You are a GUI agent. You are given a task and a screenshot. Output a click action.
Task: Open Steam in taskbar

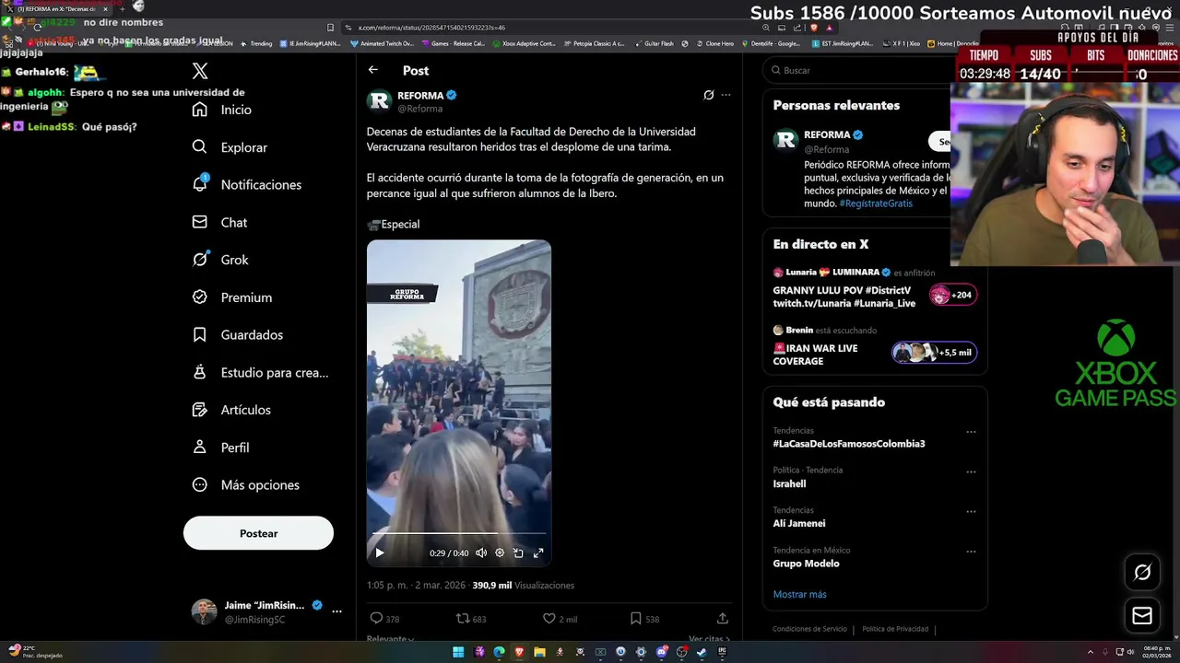[702, 652]
